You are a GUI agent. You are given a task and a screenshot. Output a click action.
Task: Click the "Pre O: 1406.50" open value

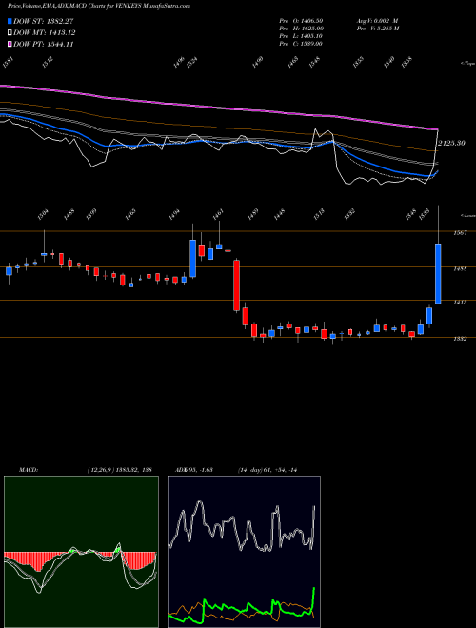pyautogui.click(x=301, y=20)
